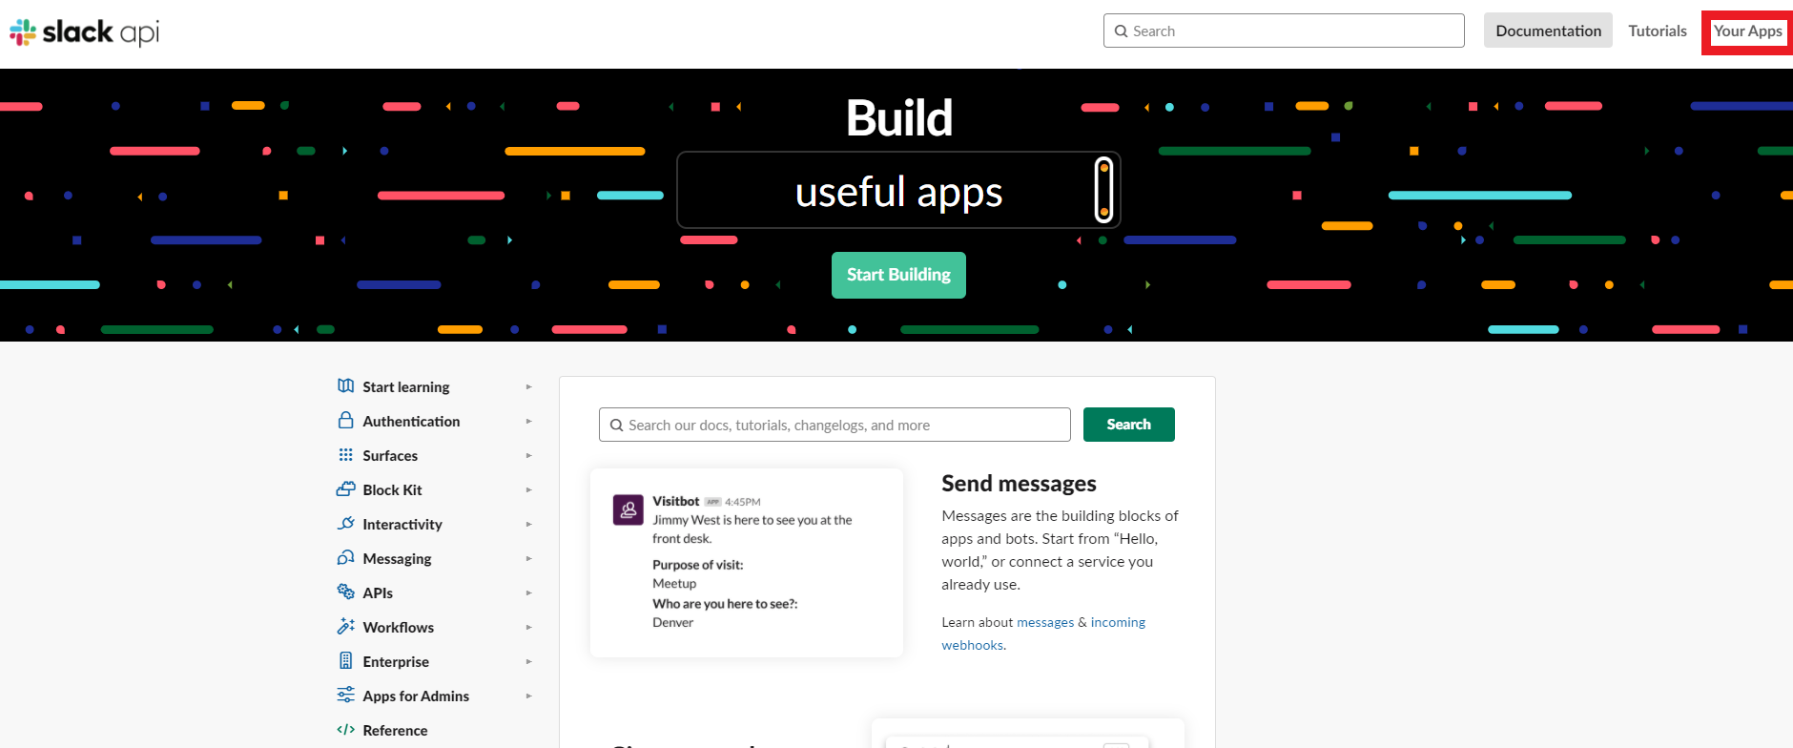
Task: Select Workflows in sidebar
Action: [x=399, y=627]
